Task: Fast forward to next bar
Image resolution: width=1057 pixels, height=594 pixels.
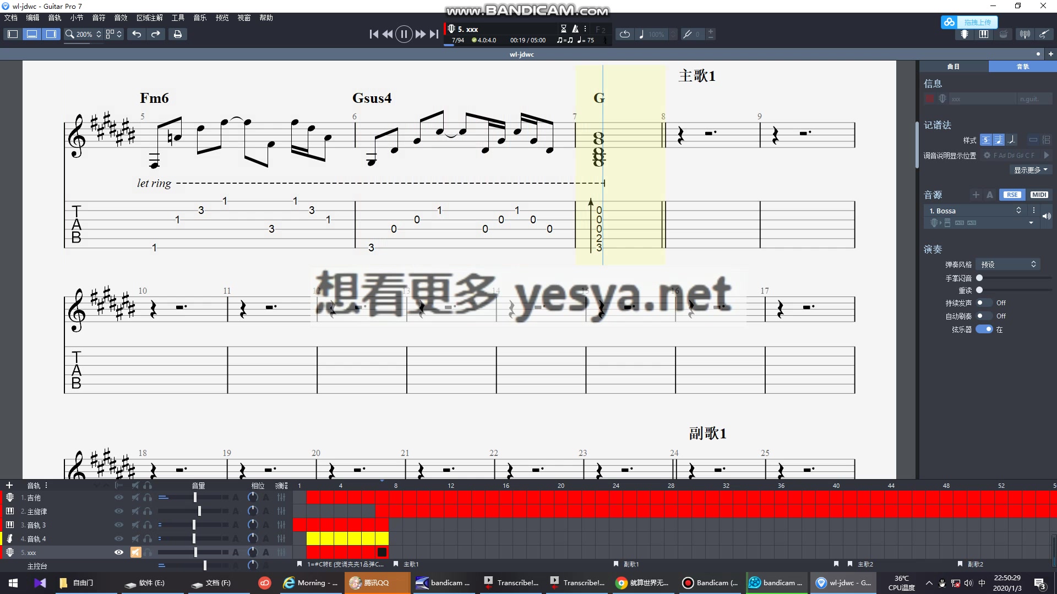Action: click(x=420, y=34)
